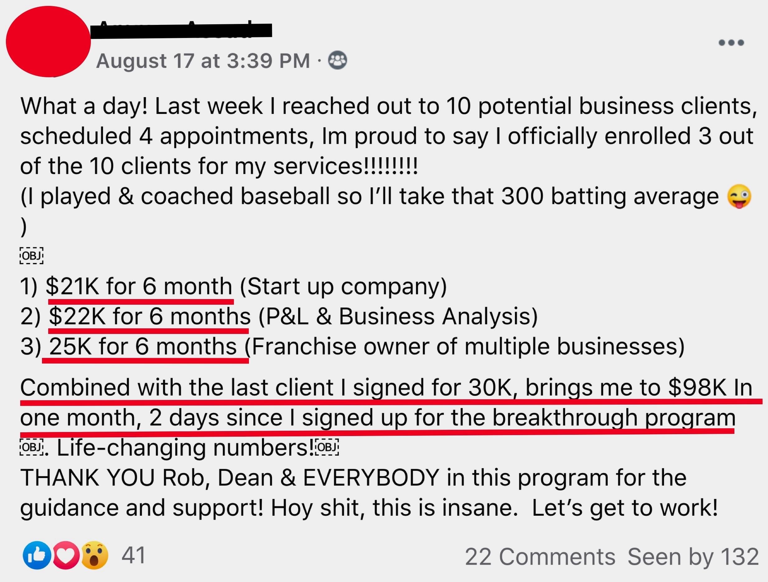Click the OBJ placeholder below the closing parenthesis
The width and height of the screenshot is (768, 582).
coord(31,256)
